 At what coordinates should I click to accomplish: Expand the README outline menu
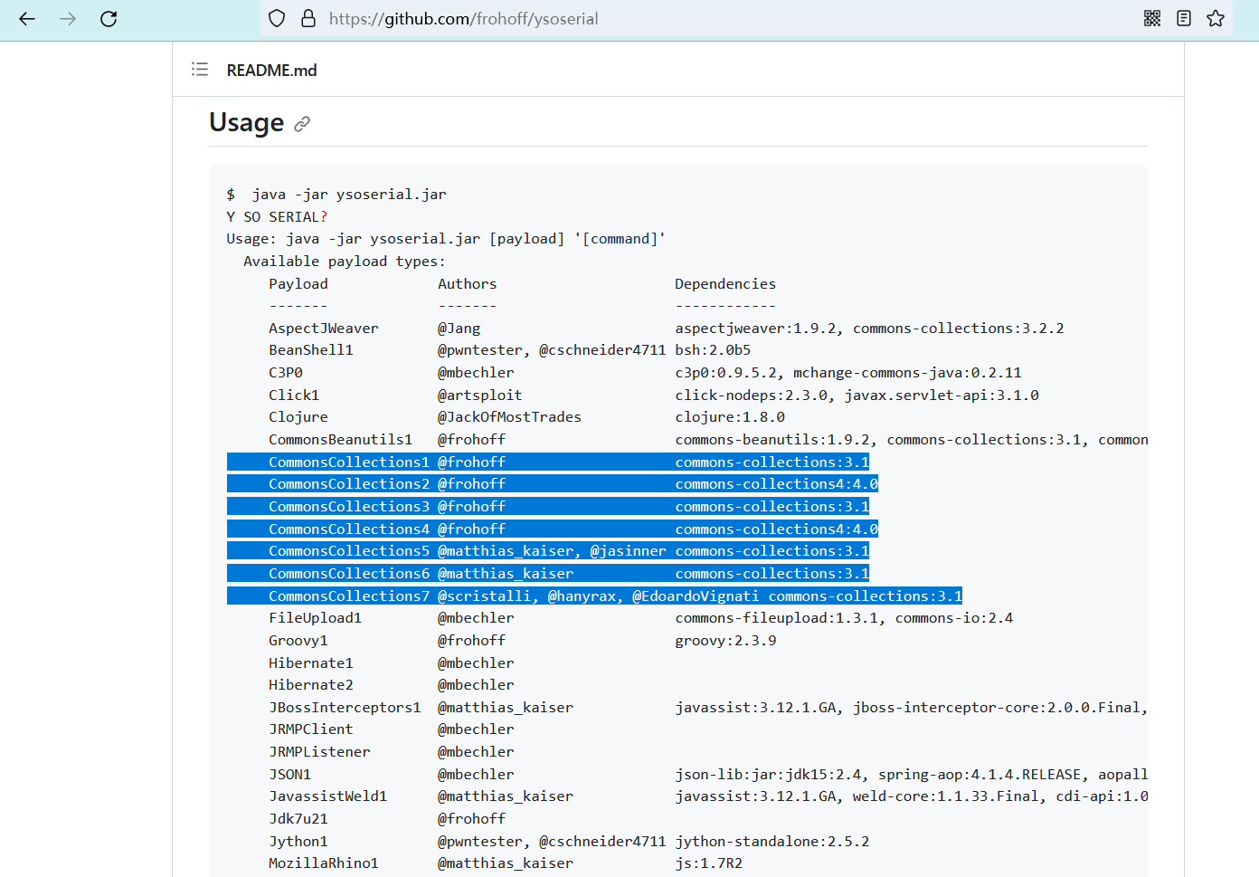point(200,70)
